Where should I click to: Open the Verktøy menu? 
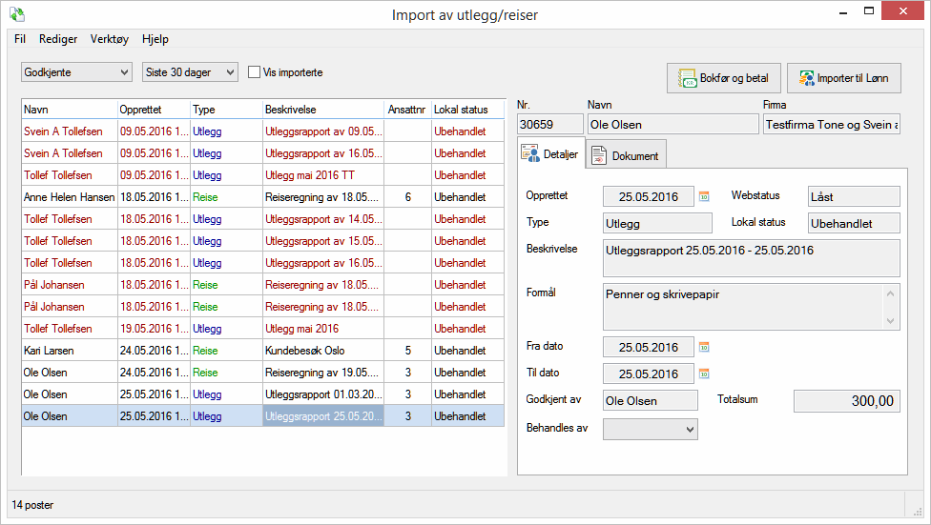tap(110, 39)
